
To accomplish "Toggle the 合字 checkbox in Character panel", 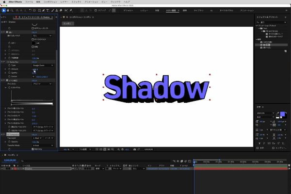I will [x=258, y=148].
